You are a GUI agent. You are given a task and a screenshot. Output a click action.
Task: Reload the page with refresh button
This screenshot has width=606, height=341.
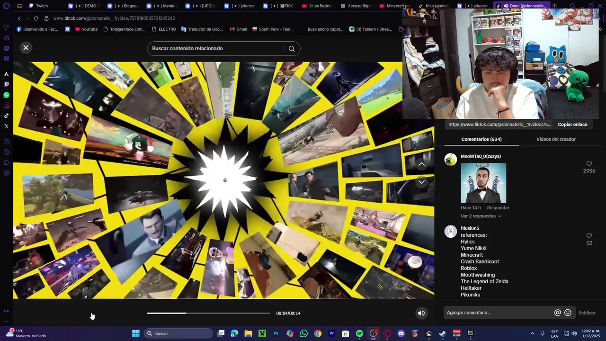(36, 18)
